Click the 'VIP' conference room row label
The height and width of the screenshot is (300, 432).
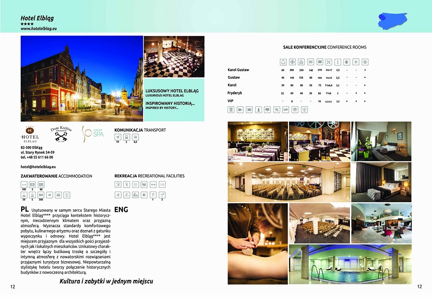230,101
